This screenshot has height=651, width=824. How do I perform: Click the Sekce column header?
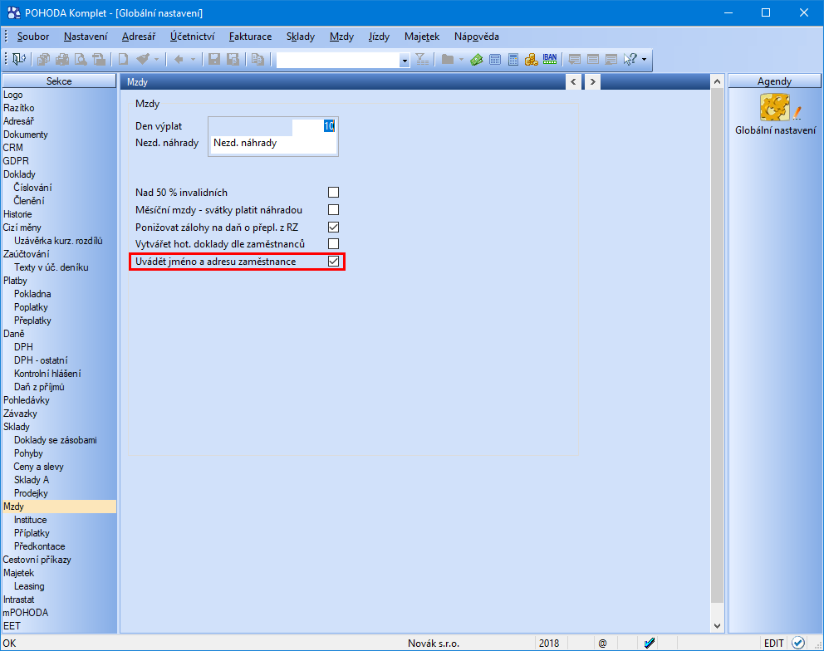click(59, 81)
